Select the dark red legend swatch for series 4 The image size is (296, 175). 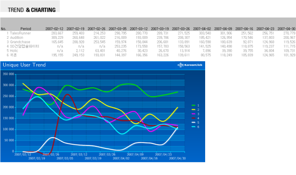click(x=193, y=118)
